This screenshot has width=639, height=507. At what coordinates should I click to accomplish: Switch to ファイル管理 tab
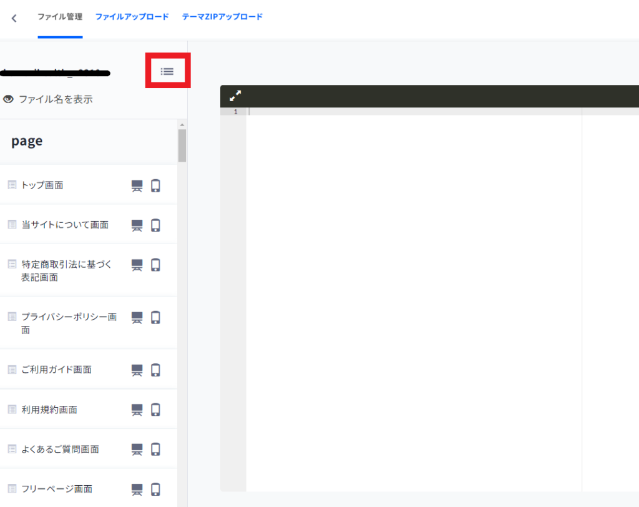tap(60, 17)
